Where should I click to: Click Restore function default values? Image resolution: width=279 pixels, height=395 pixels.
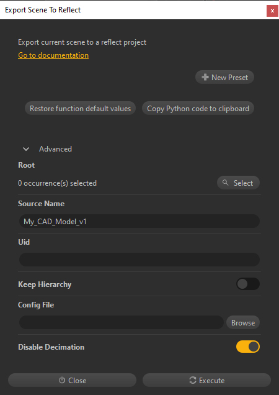80,108
